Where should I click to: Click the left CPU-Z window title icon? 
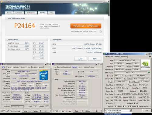2,64
